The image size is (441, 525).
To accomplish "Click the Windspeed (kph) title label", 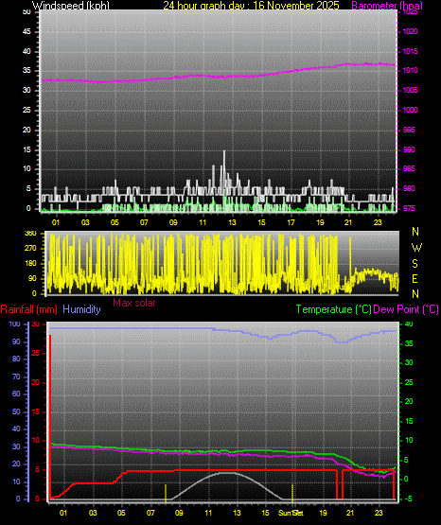I will [x=71, y=6].
